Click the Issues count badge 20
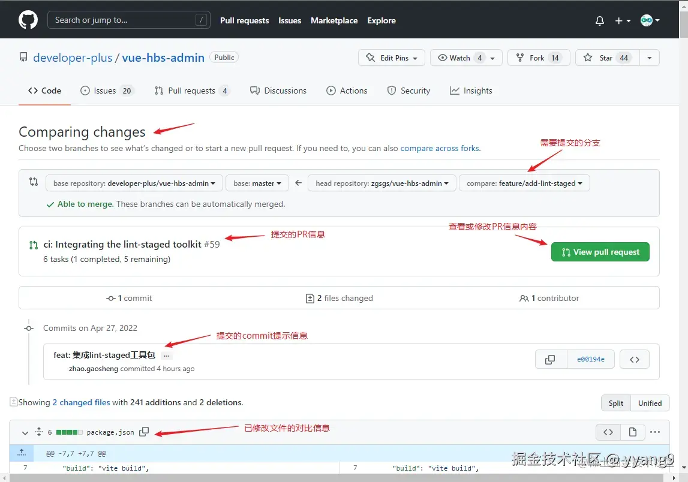Screen dimensions: 688x482 click(127, 91)
